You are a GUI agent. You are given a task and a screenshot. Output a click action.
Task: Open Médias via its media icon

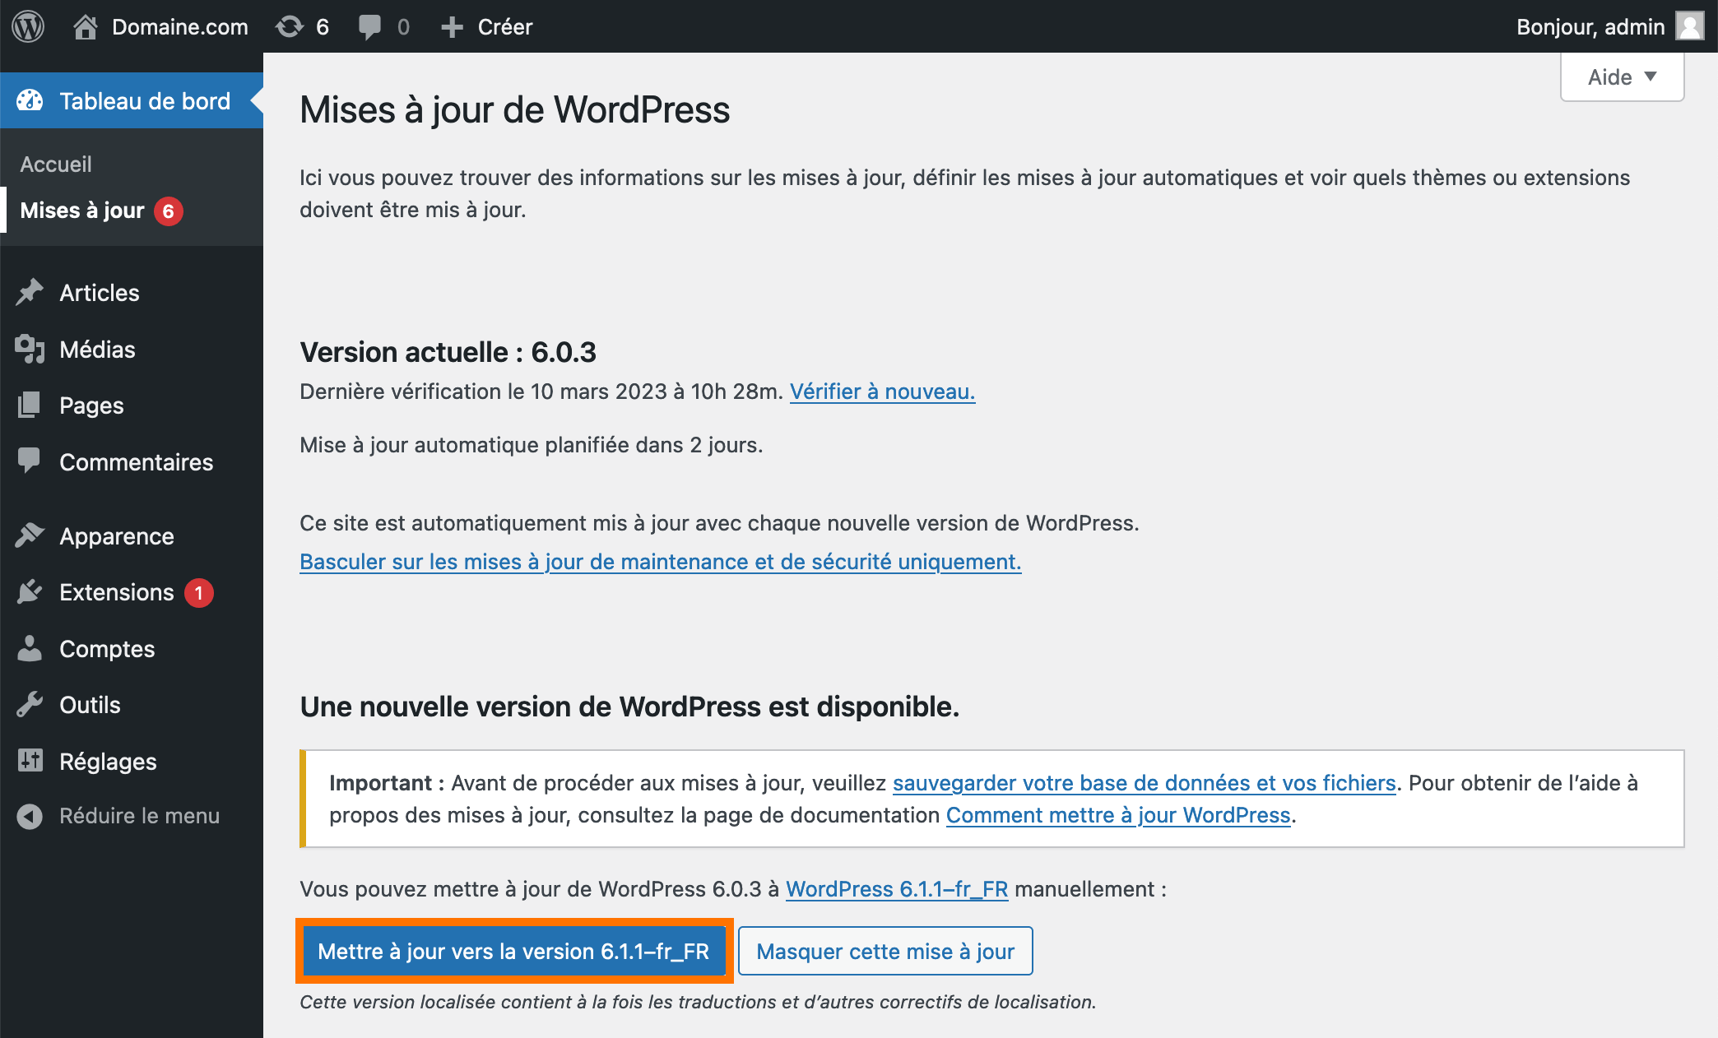point(30,349)
